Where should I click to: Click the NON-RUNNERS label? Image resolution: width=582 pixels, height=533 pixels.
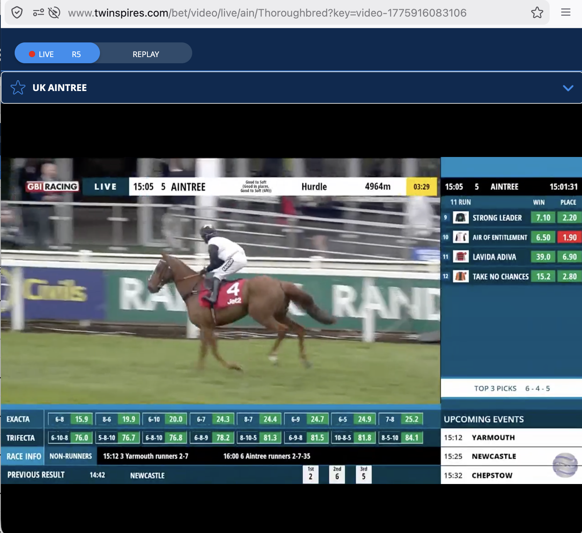click(71, 456)
